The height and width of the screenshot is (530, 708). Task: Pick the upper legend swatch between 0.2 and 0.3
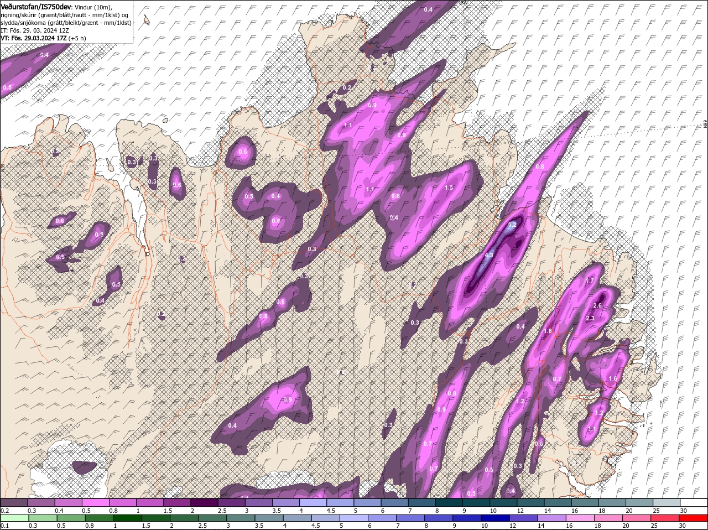tap(14, 502)
